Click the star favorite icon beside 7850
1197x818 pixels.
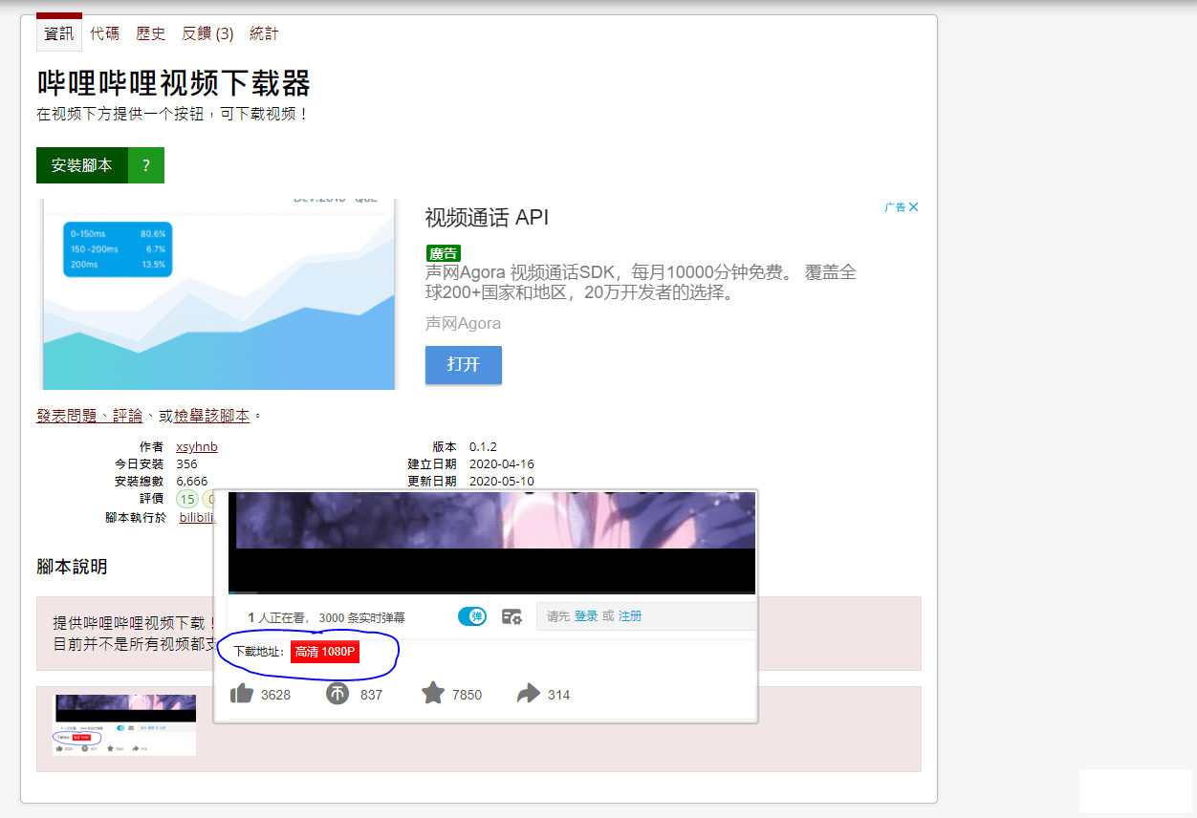tap(433, 693)
